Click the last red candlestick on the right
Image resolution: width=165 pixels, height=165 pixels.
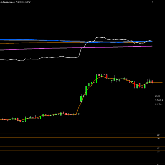click(152, 82)
